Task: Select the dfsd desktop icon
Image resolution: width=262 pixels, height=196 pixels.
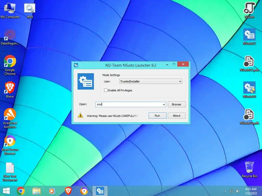Action: (30, 10)
